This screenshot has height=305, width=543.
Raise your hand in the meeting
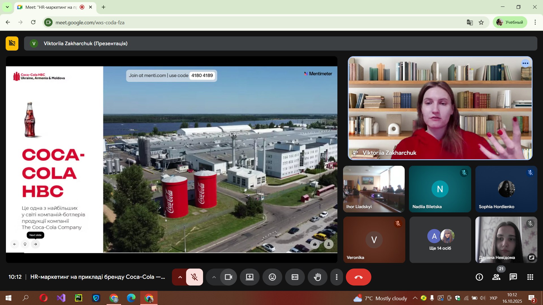coord(317,277)
